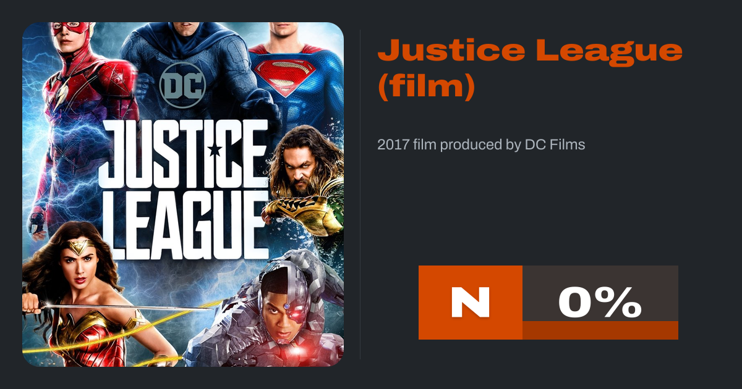Select the 2017 film description text
Viewport: 742px width, 389px height.
481,145
